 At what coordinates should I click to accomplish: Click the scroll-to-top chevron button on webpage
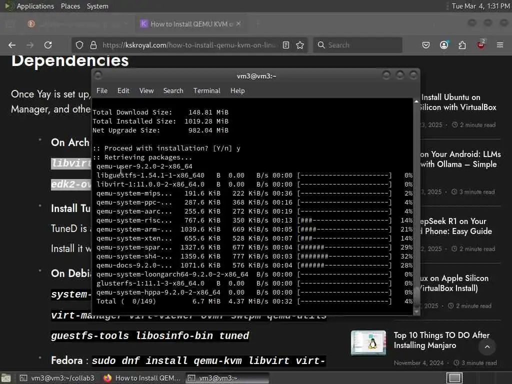(487, 347)
